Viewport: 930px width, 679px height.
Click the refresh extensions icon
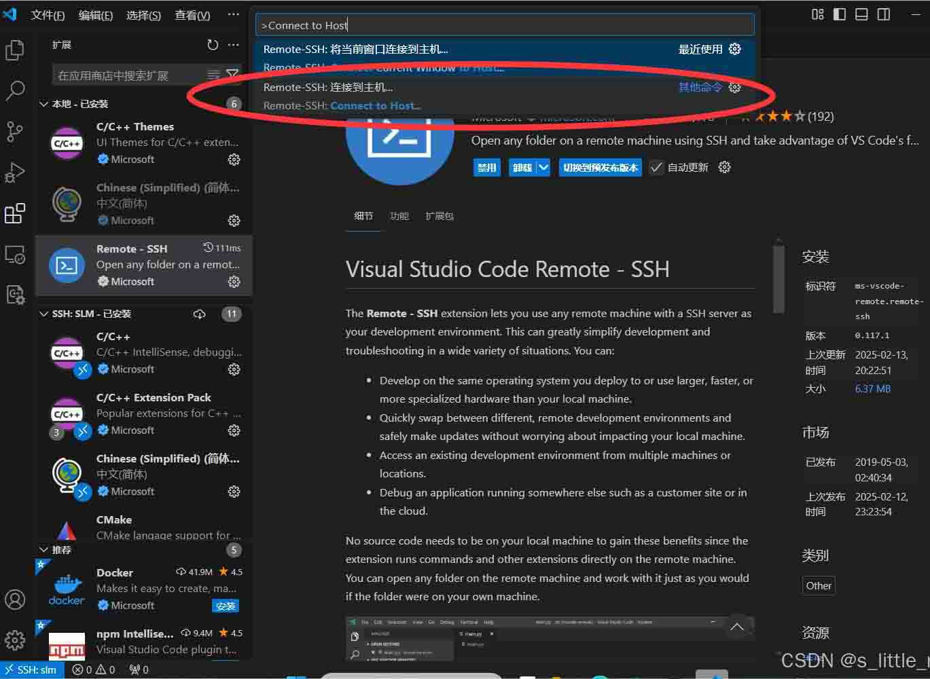pos(213,45)
